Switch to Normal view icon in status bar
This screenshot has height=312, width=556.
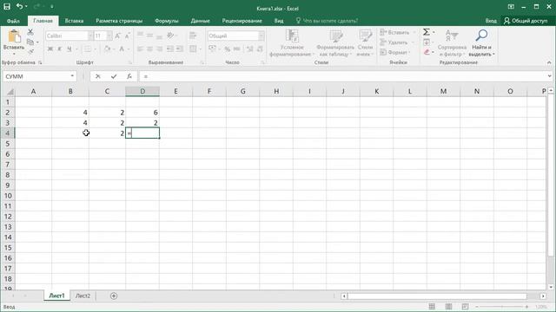pyautogui.click(x=432, y=306)
